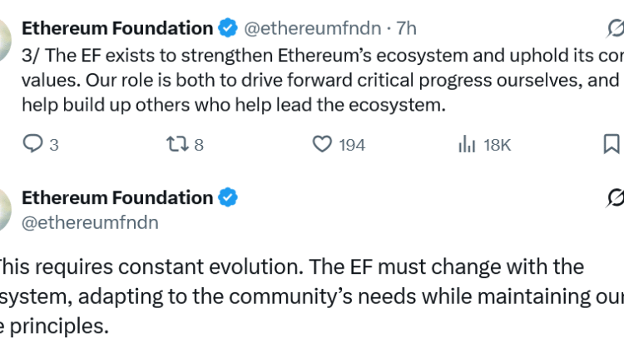Open Ethereum Foundation name on the lower tweet
This screenshot has height=358, width=624.
(x=116, y=198)
